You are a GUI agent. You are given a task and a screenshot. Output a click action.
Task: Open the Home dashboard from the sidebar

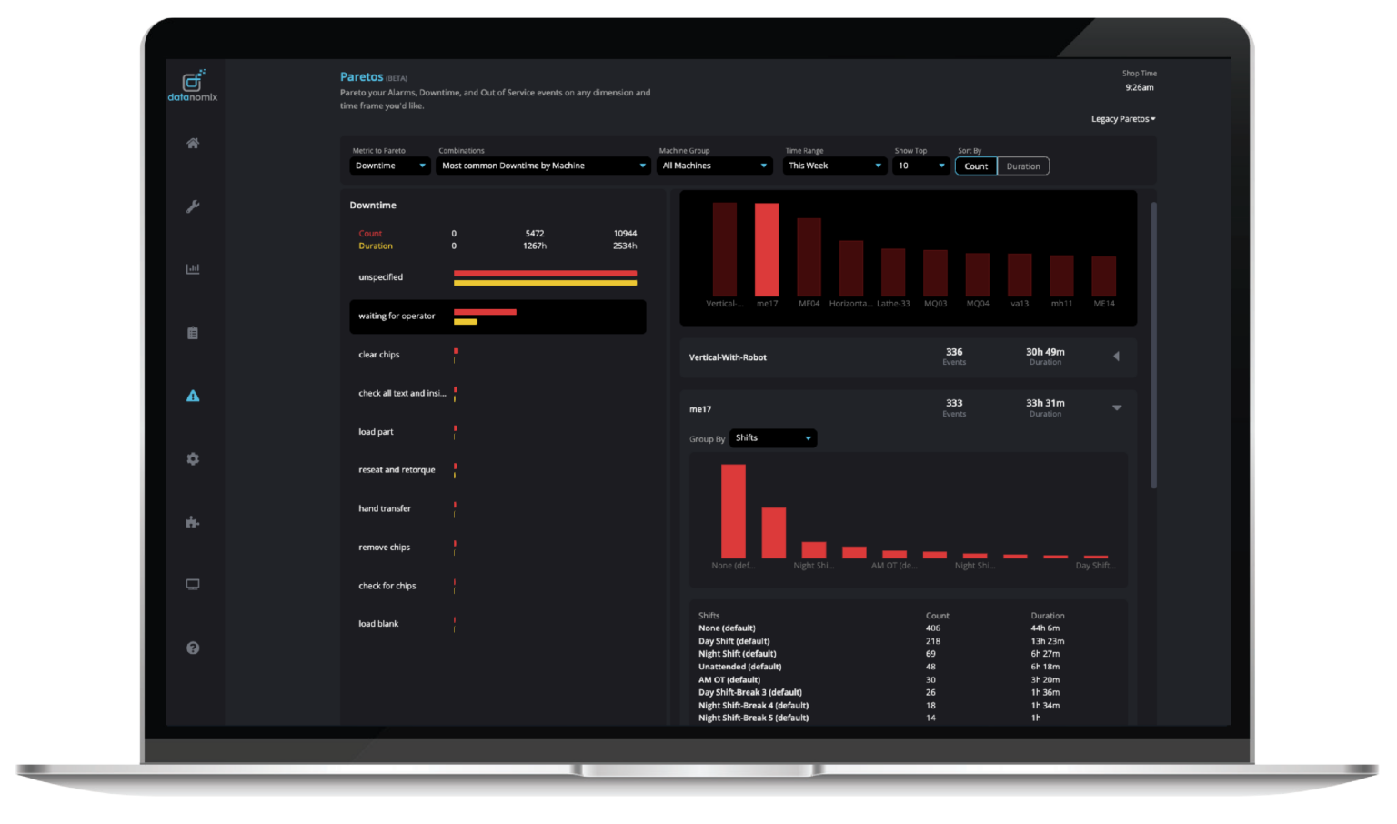[193, 143]
